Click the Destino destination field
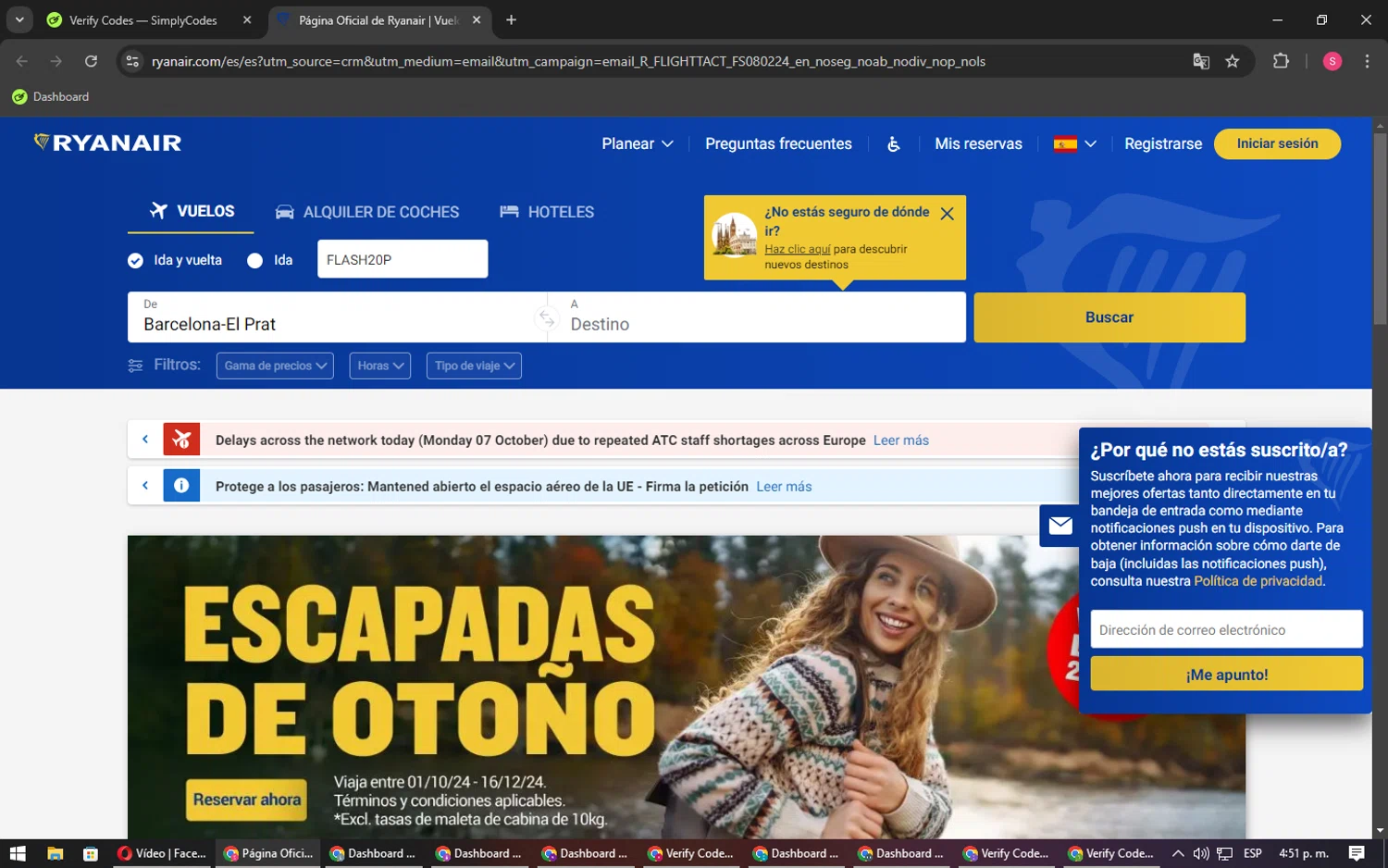The height and width of the screenshot is (868, 1388). 757,317
